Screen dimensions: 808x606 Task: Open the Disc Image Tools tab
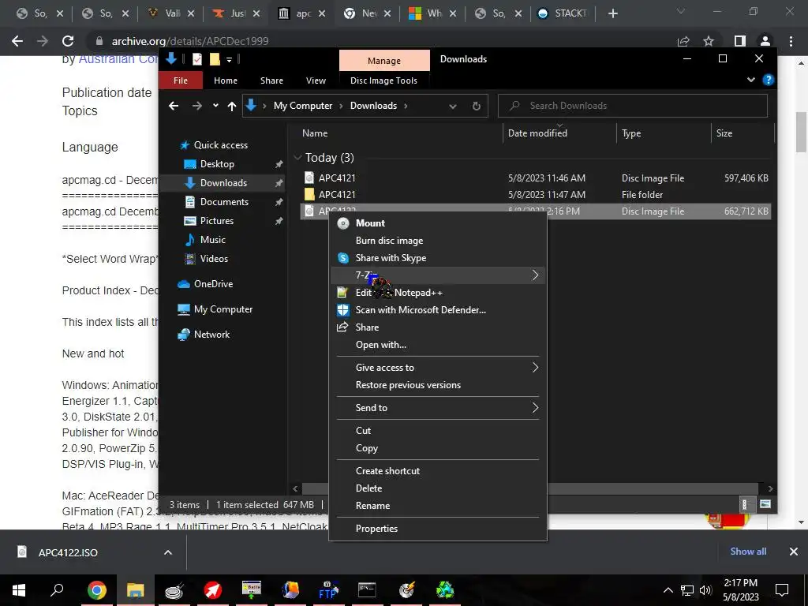pyautogui.click(x=384, y=80)
